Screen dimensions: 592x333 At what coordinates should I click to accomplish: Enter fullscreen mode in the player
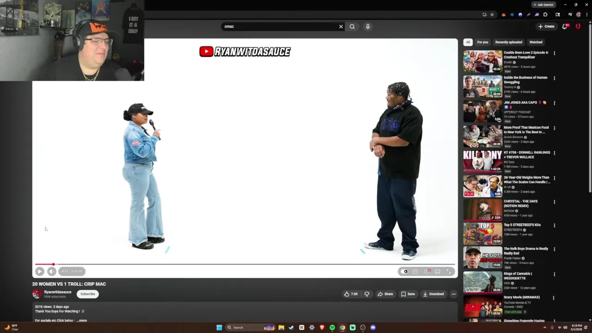click(449, 271)
